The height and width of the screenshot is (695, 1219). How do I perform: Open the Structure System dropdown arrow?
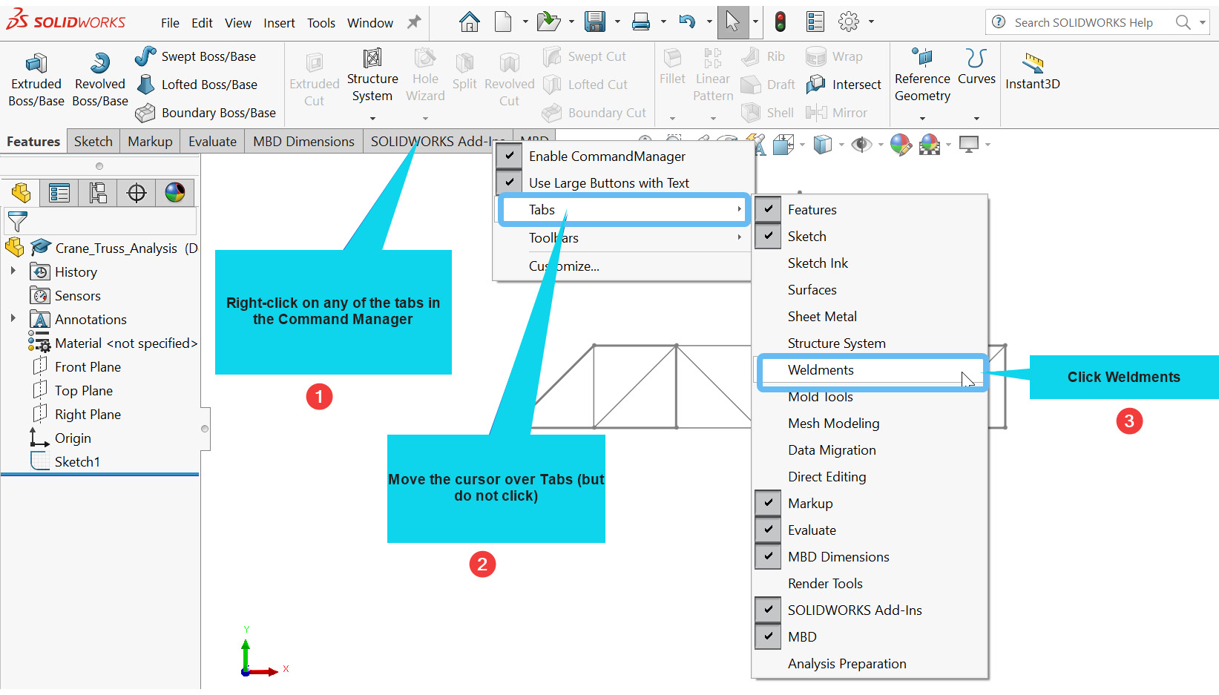372,119
